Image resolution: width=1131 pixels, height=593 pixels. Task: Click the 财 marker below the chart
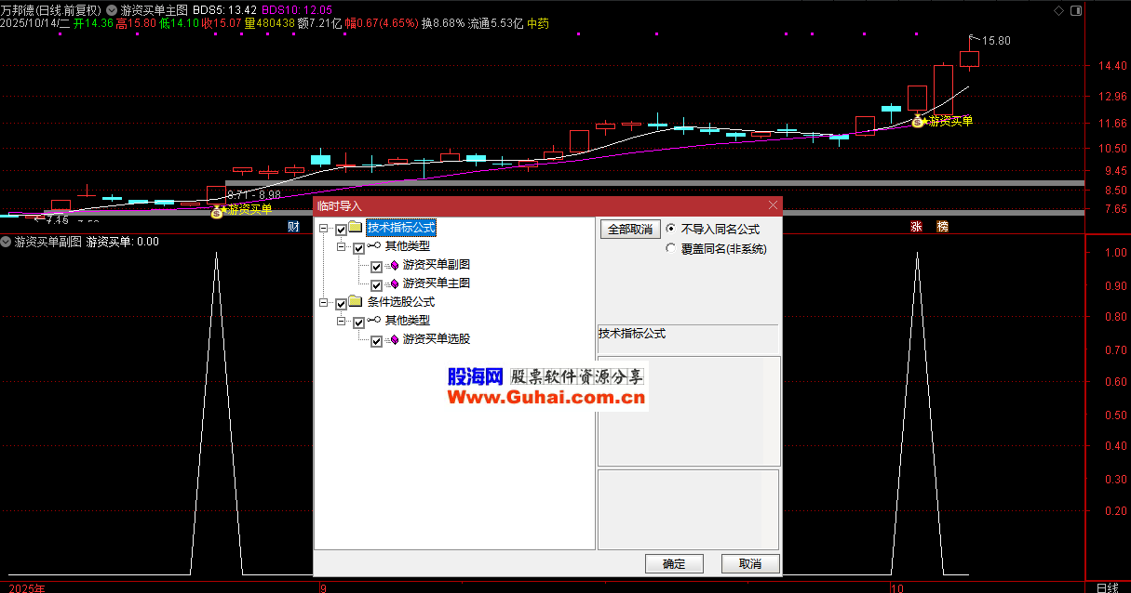pos(293,227)
